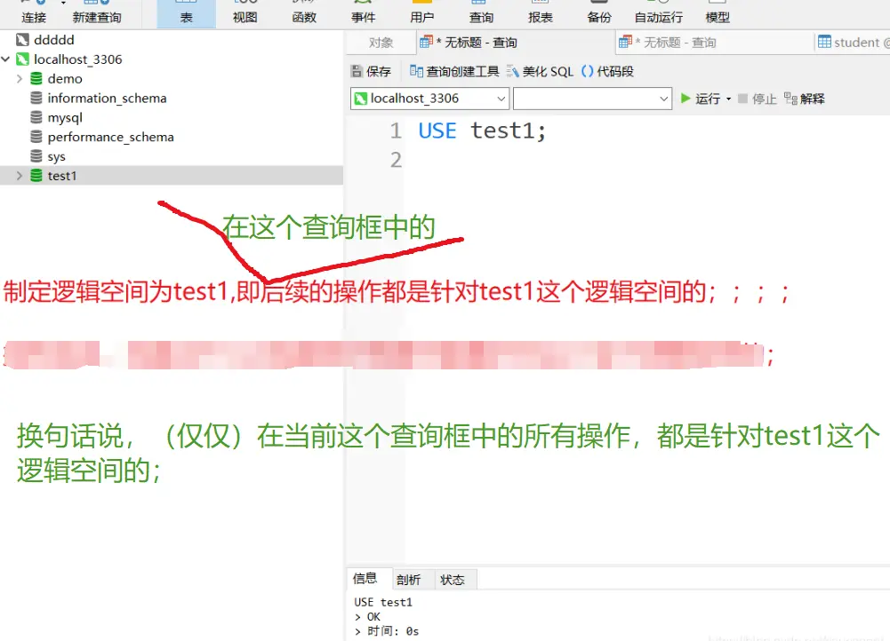Click 保存 (Save) button
This screenshot has height=641, width=890.
pos(372,71)
